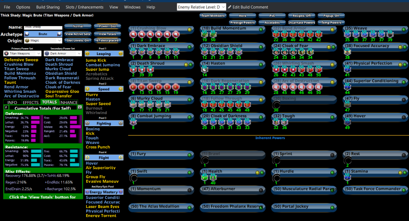
Task: Click the empty Boxing enhancement slot
Action: (276, 105)
